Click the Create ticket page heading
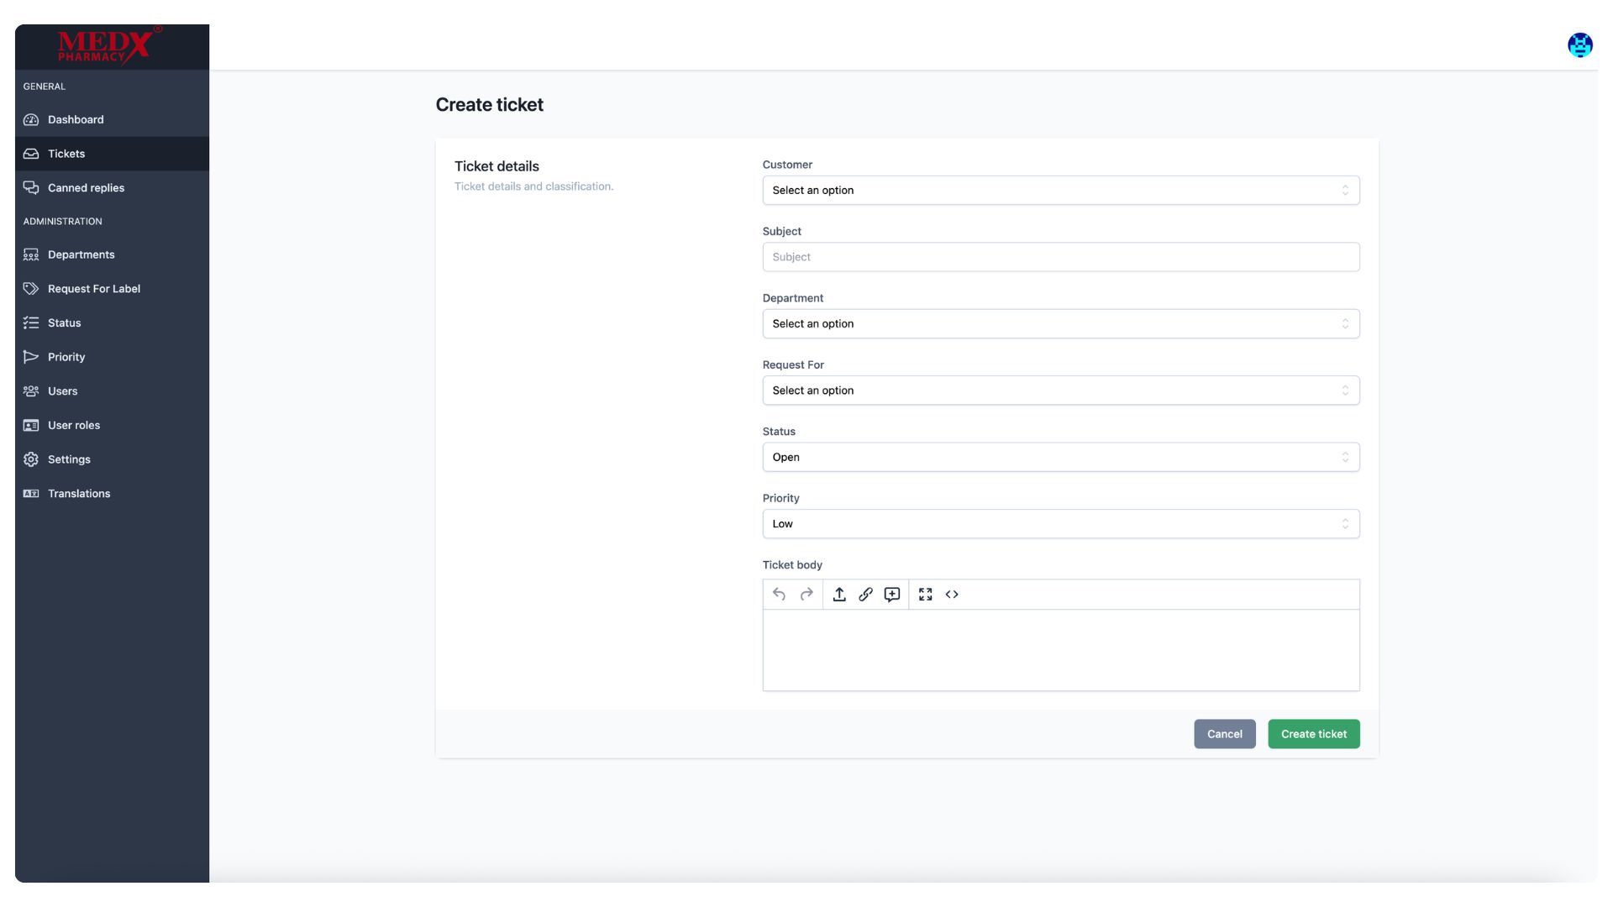1613x907 pixels. [x=489, y=105]
